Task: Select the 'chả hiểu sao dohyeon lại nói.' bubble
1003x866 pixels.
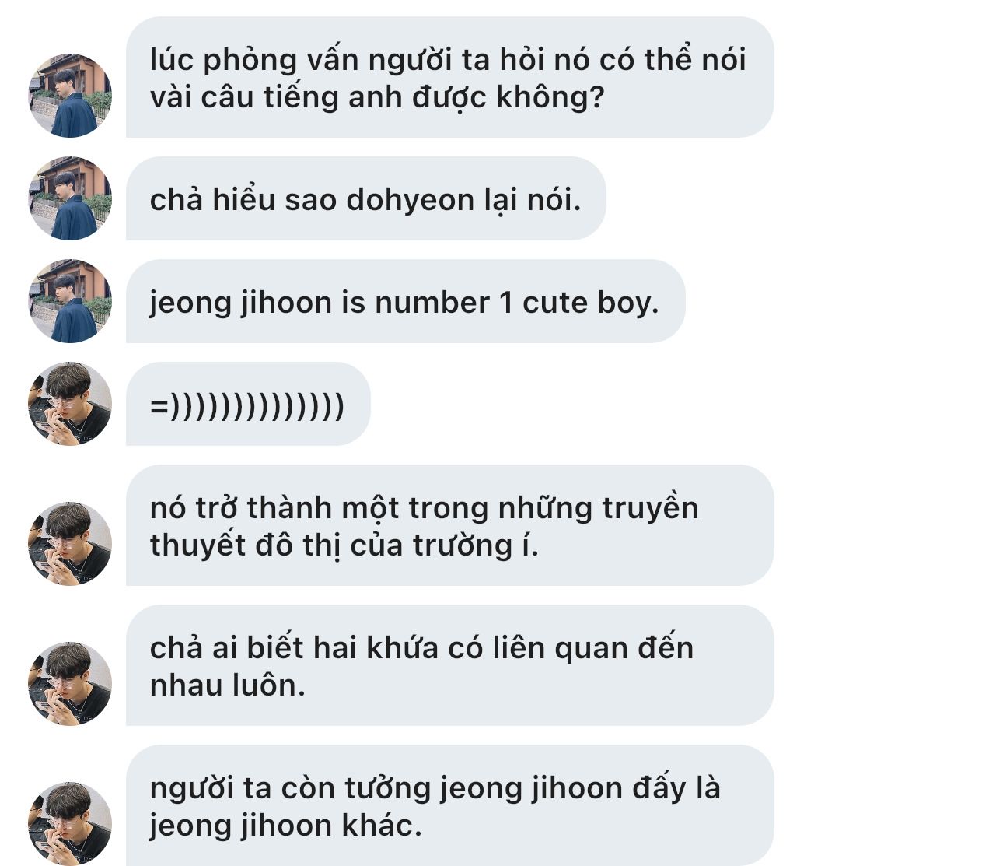Action: point(365,198)
